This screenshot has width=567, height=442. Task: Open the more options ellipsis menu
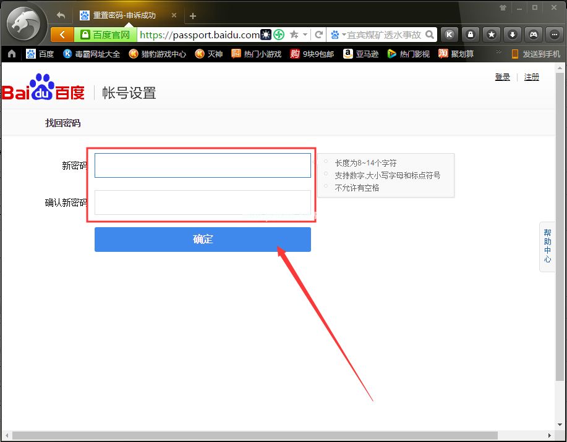[554, 35]
